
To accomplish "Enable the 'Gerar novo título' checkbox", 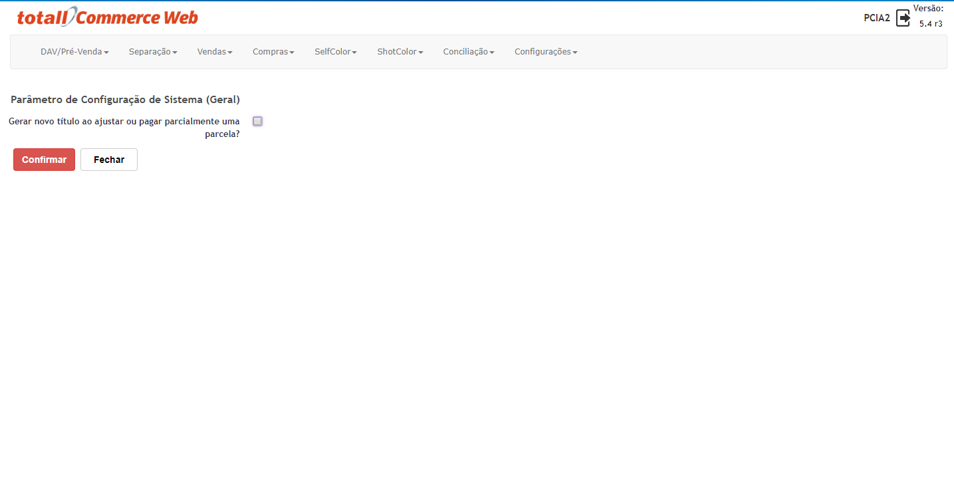I will (257, 121).
